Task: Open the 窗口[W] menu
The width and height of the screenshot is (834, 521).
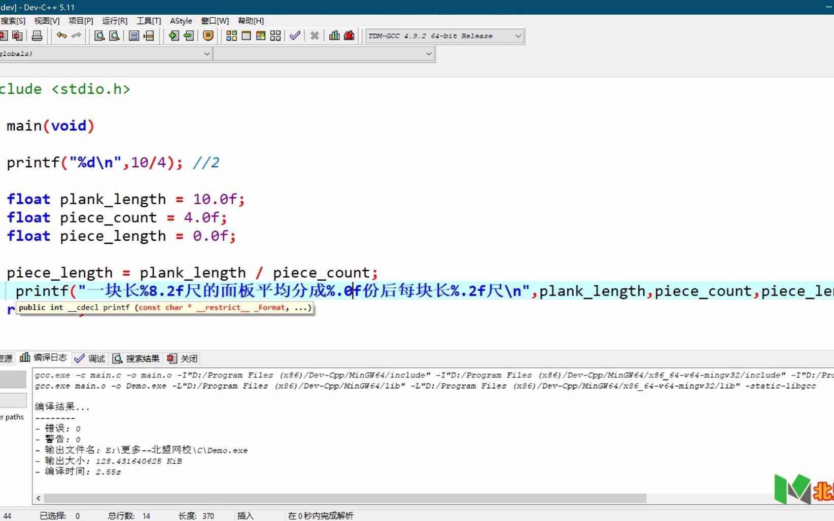Action: pos(215,21)
